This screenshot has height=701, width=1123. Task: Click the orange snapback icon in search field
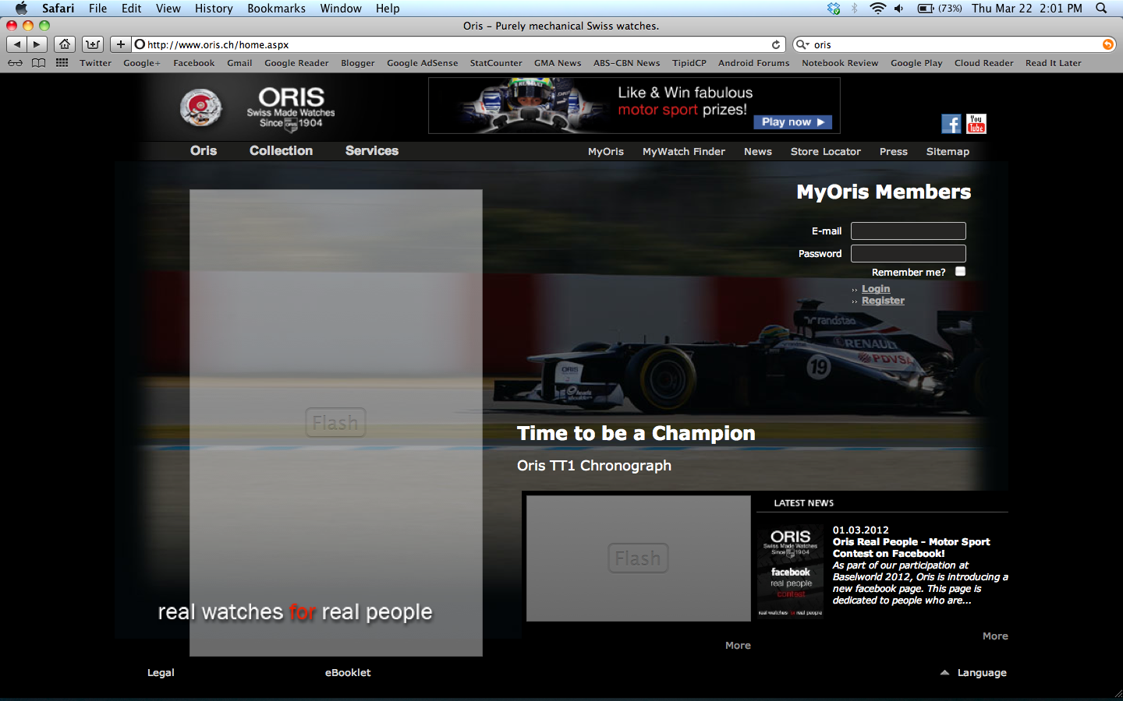tap(1107, 44)
